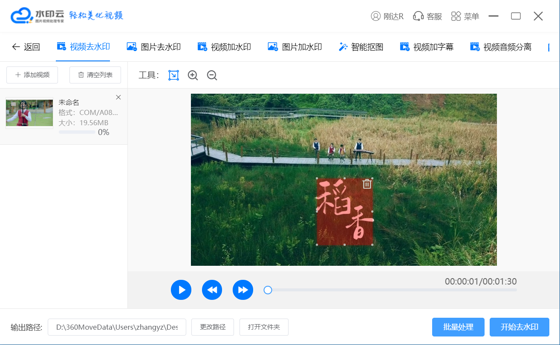Viewport: 560px width, 345px height.
Task: Select the 未命名 video thumbnail
Action: (29, 112)
